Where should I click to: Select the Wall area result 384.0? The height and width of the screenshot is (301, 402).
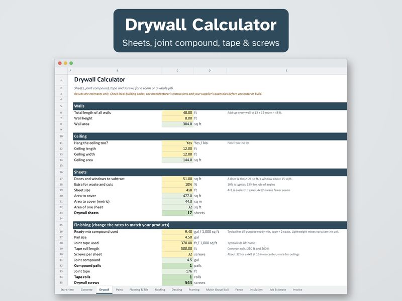point(177,124)
